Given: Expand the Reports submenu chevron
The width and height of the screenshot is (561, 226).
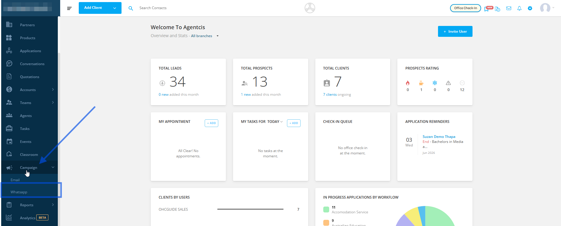Looking at the screenshot, I should 53,204.
